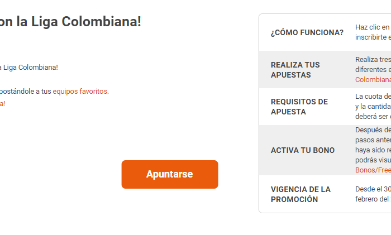
Task: Click the 'Haz clic en' description text
Action: [x=373, y=27]
